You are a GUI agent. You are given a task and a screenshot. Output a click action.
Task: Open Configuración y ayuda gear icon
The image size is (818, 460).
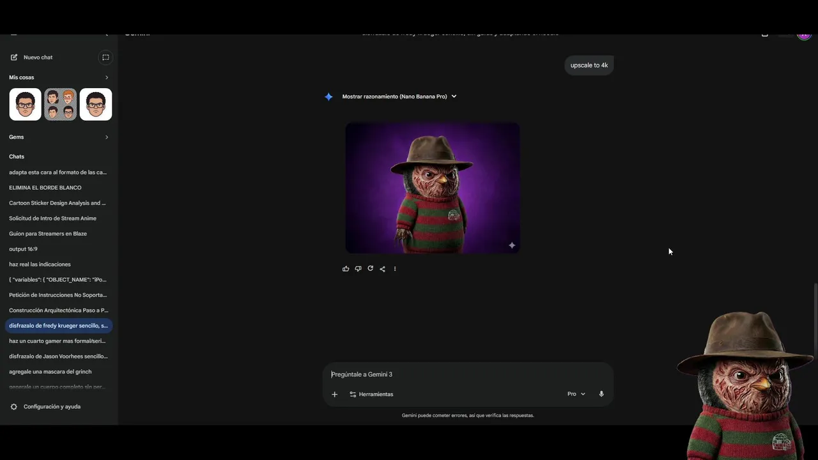(x=14, y=407)
